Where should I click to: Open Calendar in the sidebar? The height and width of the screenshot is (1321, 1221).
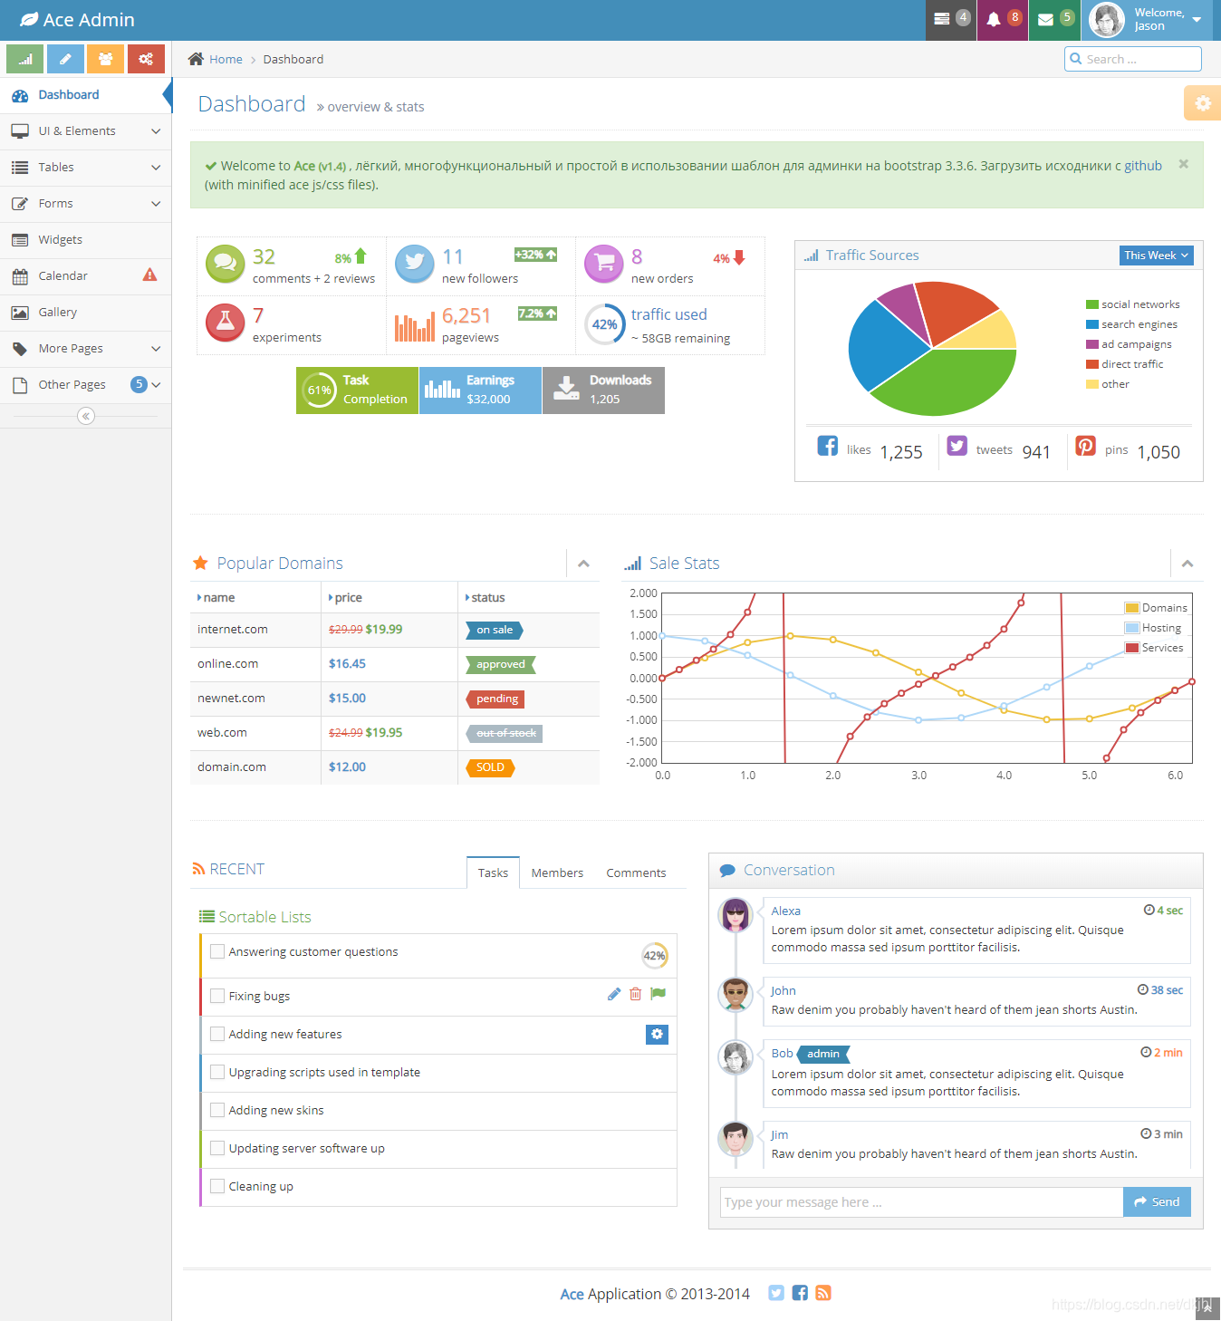(85, 276)
